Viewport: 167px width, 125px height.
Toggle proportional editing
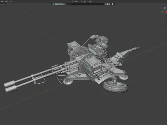point(90,2)
